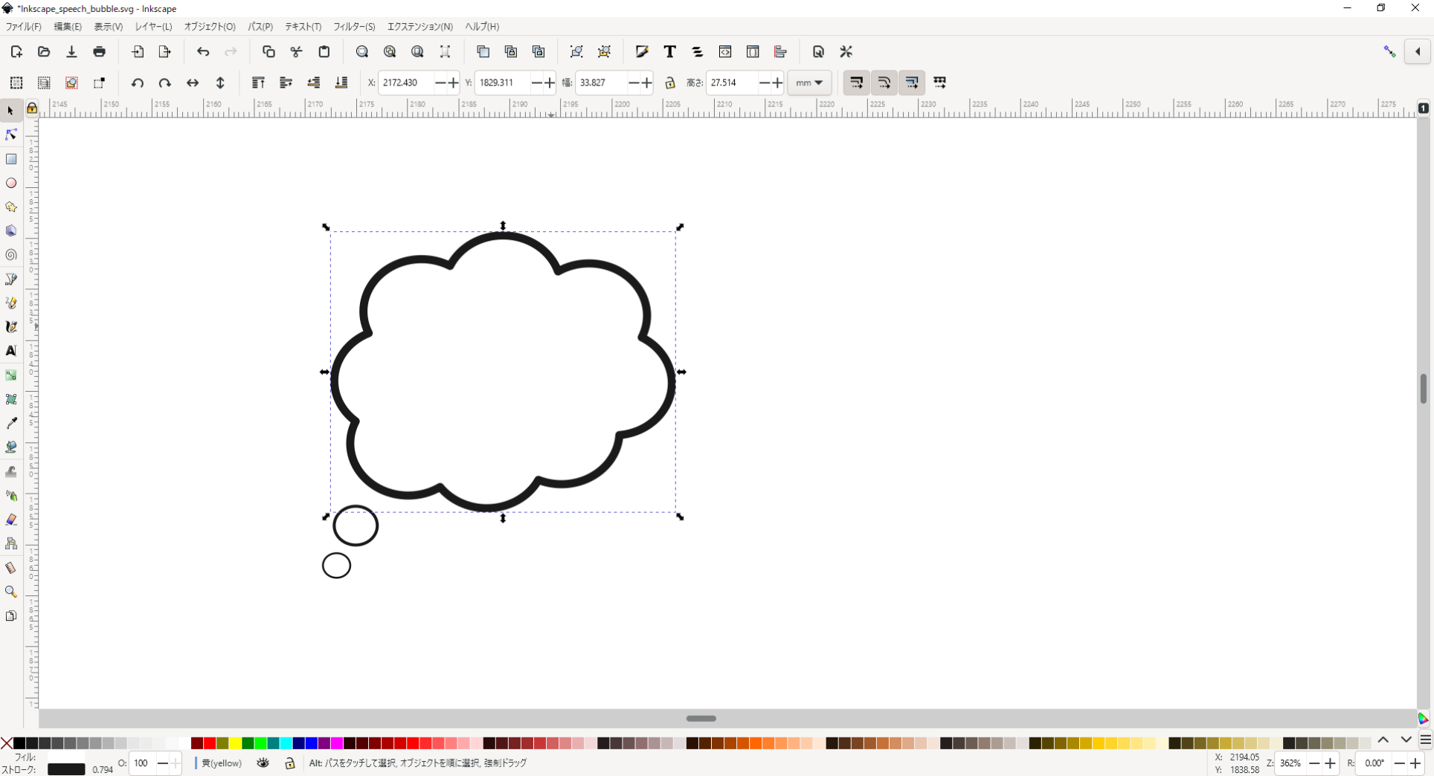
Task: Flip selection horizontally
Action: [x=193, y=83]
